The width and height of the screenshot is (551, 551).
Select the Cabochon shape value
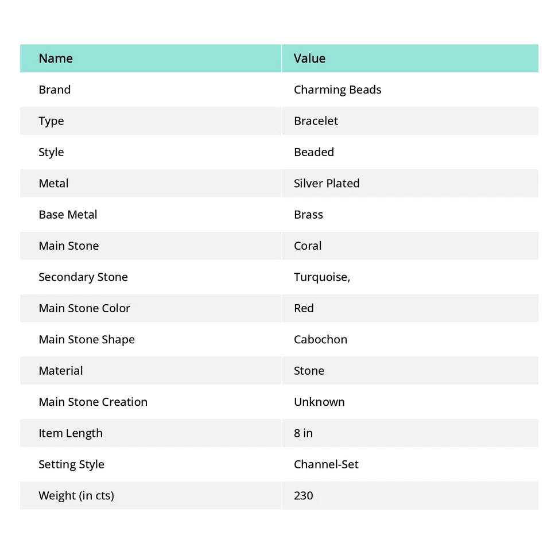pyautogui.click(x=320, y=340)
